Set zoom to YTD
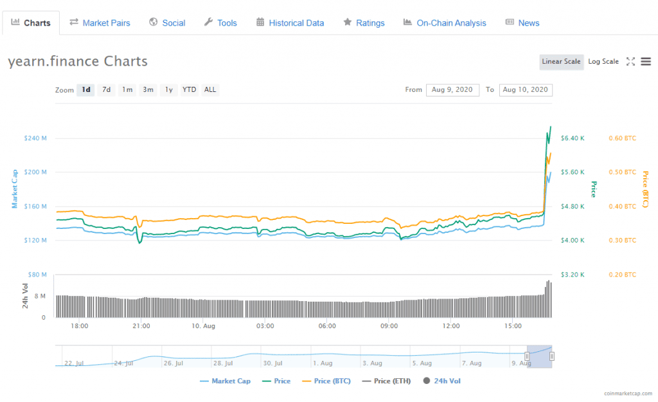This screenshot has width=658, height=402. [x=190, y=89]
